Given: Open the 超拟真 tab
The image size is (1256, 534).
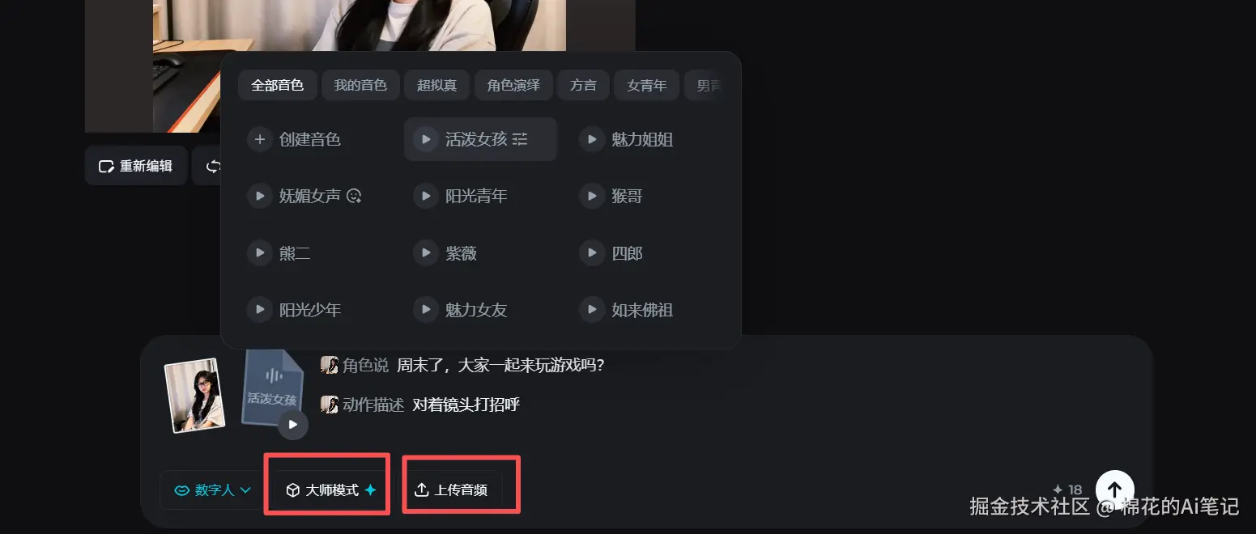Looking at the screenshot, I should tap(436, 85).
